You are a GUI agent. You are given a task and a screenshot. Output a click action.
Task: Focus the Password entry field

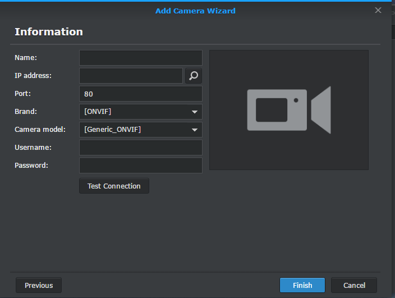pos(140,166)
